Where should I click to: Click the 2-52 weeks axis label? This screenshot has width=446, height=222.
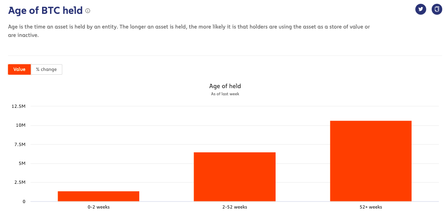pyautogui.click(x=235, y=207)
